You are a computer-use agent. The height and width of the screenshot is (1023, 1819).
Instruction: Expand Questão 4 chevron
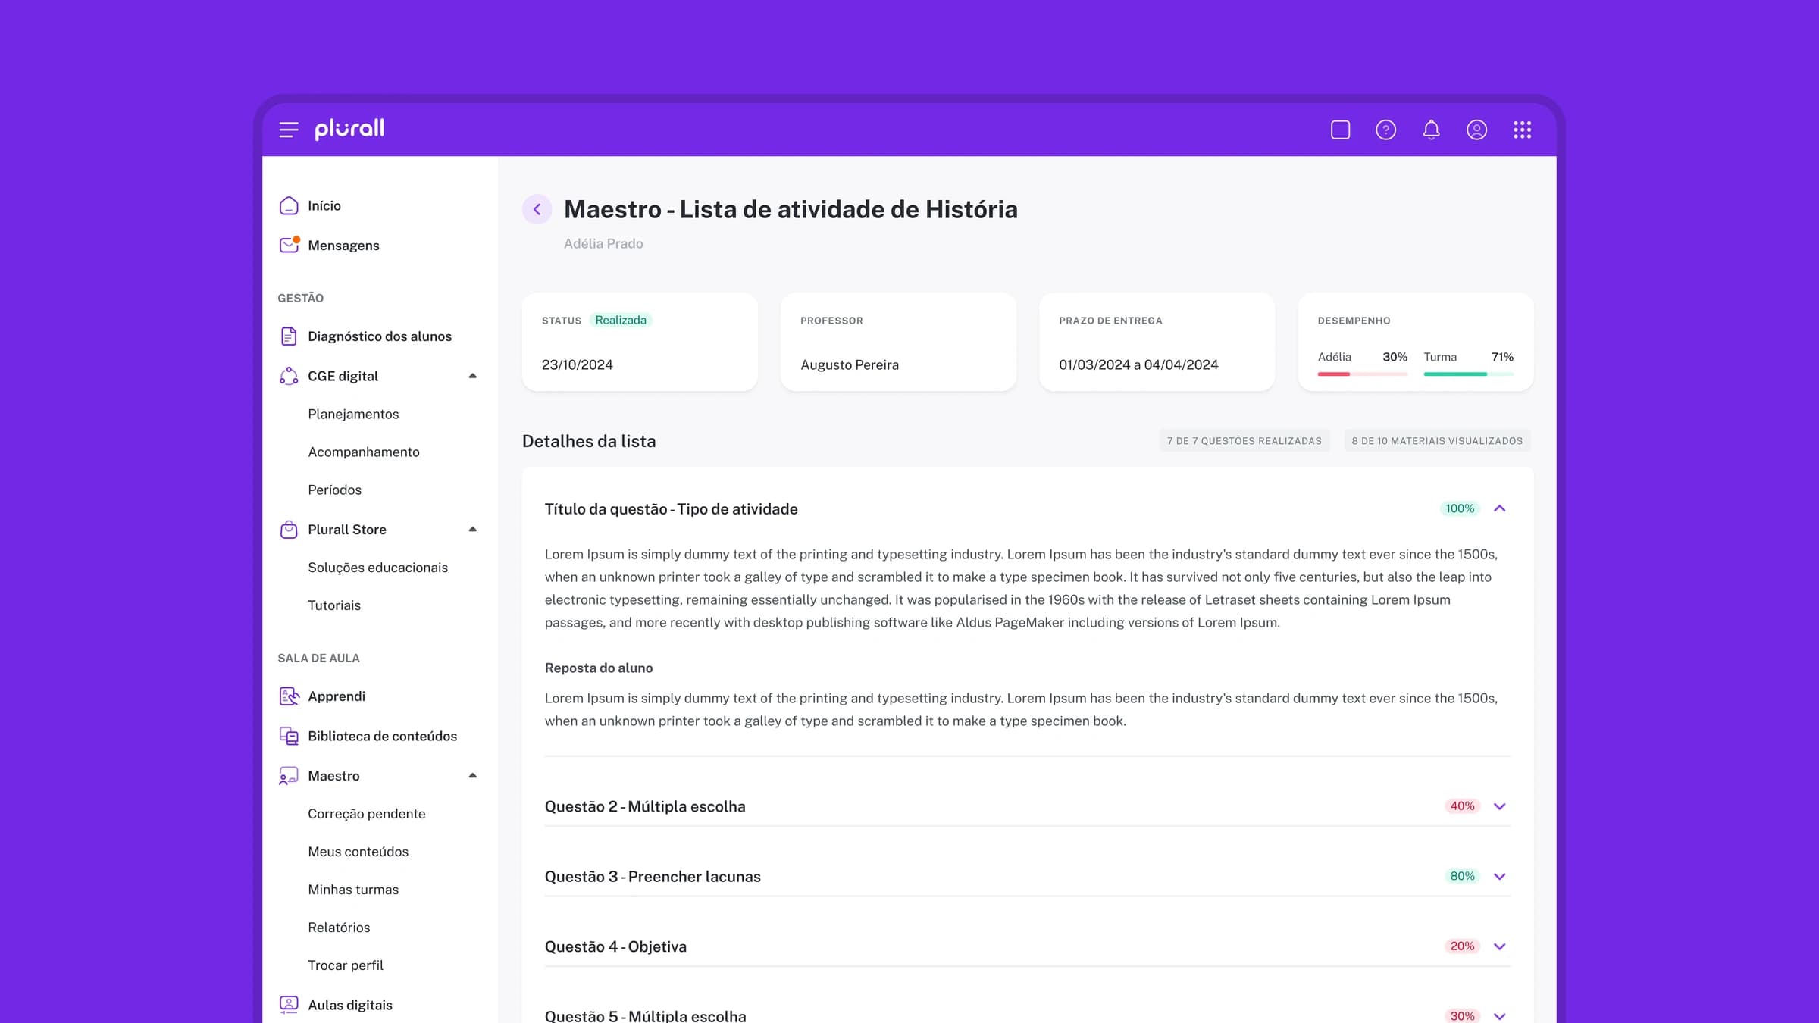[x=1499, y=946]
